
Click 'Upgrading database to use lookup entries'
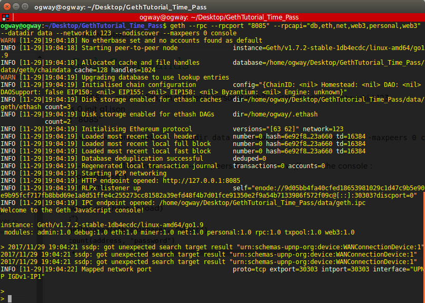[155, 77]
